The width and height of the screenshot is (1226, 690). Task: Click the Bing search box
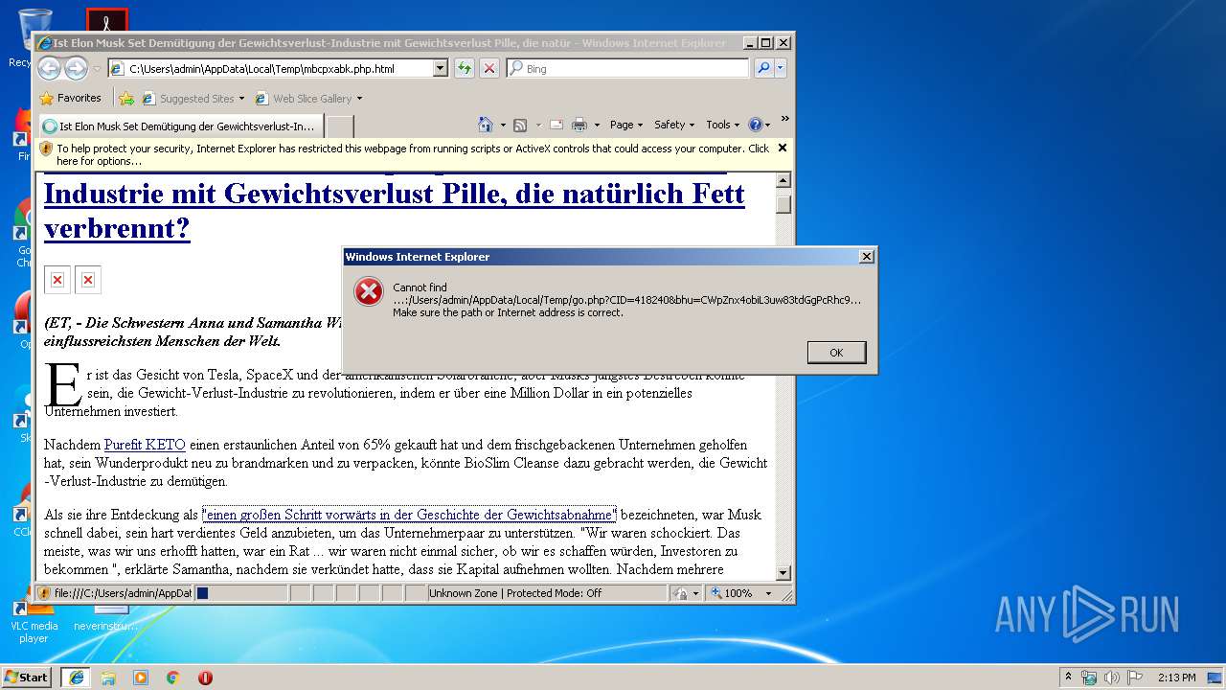click(x=627, y=68)
